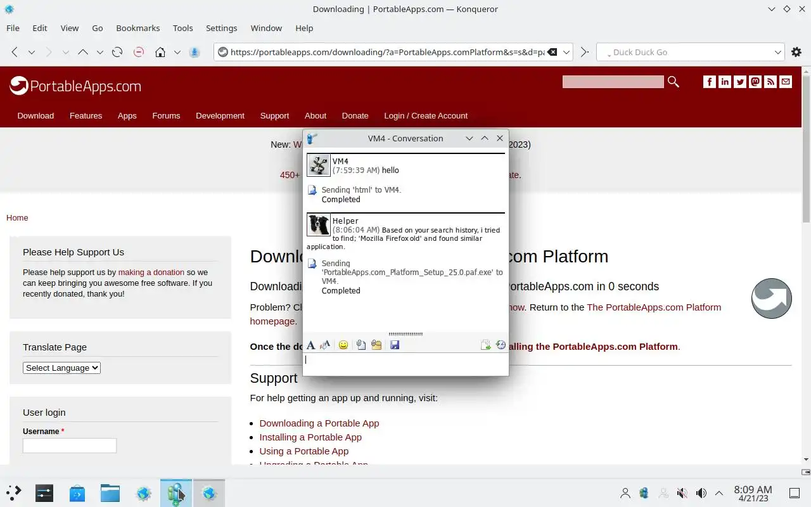The height and width of the screenshot is (507, 811).
Task: Open Downloading a Portable App link
Action: (319, 423)
